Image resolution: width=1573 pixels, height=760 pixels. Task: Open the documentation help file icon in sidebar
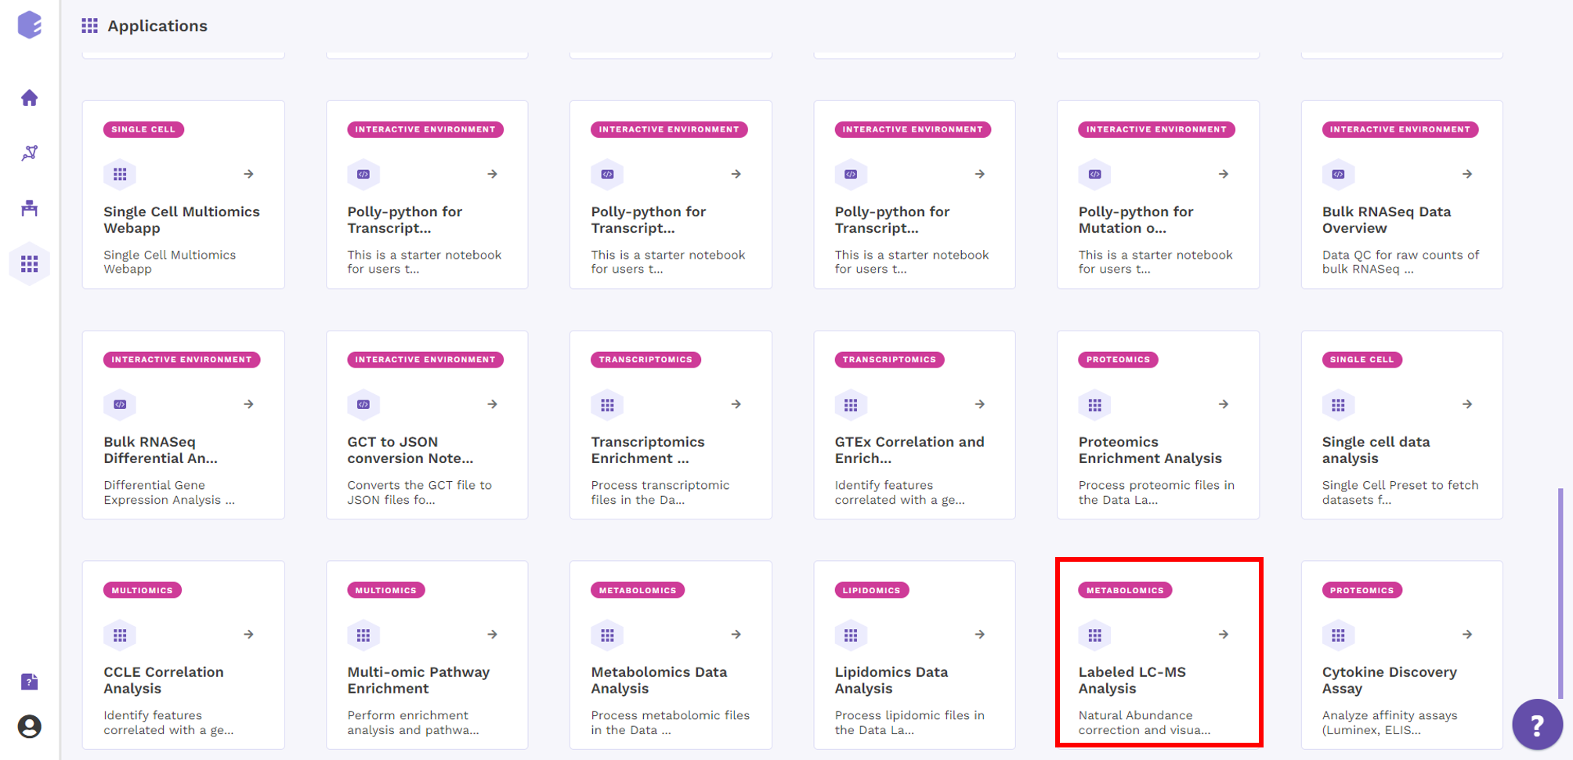coord(30,682)
